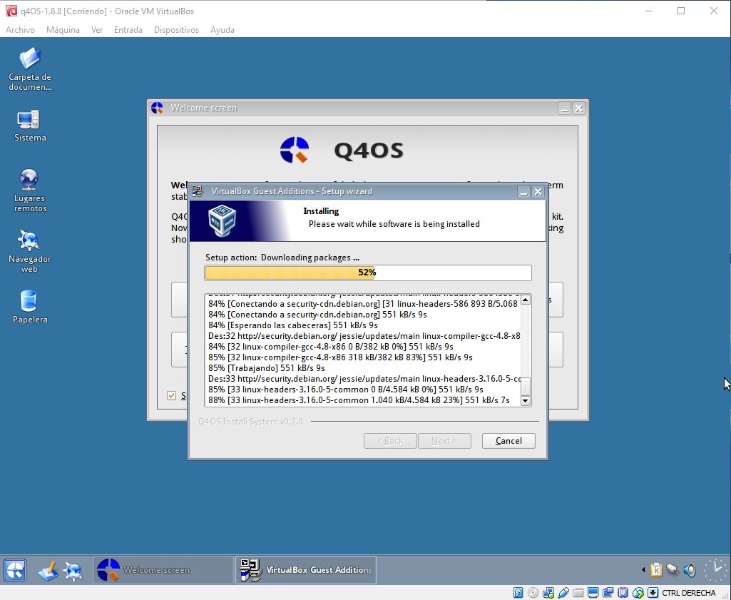Image resolution: width=731 pixels, height=600 pixels.
Task: Open the Ver menu
Action: (97, 30)
